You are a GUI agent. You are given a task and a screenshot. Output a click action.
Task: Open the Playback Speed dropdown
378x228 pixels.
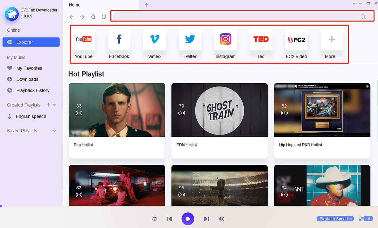pyautogui.click(x=335, y=219)
